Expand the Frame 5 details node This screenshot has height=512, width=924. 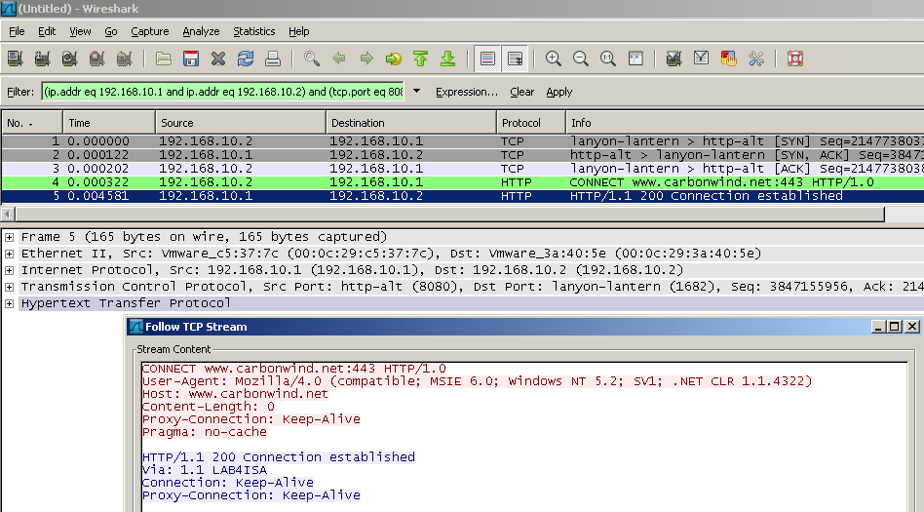pyautogui.click(x=10, y=237)
